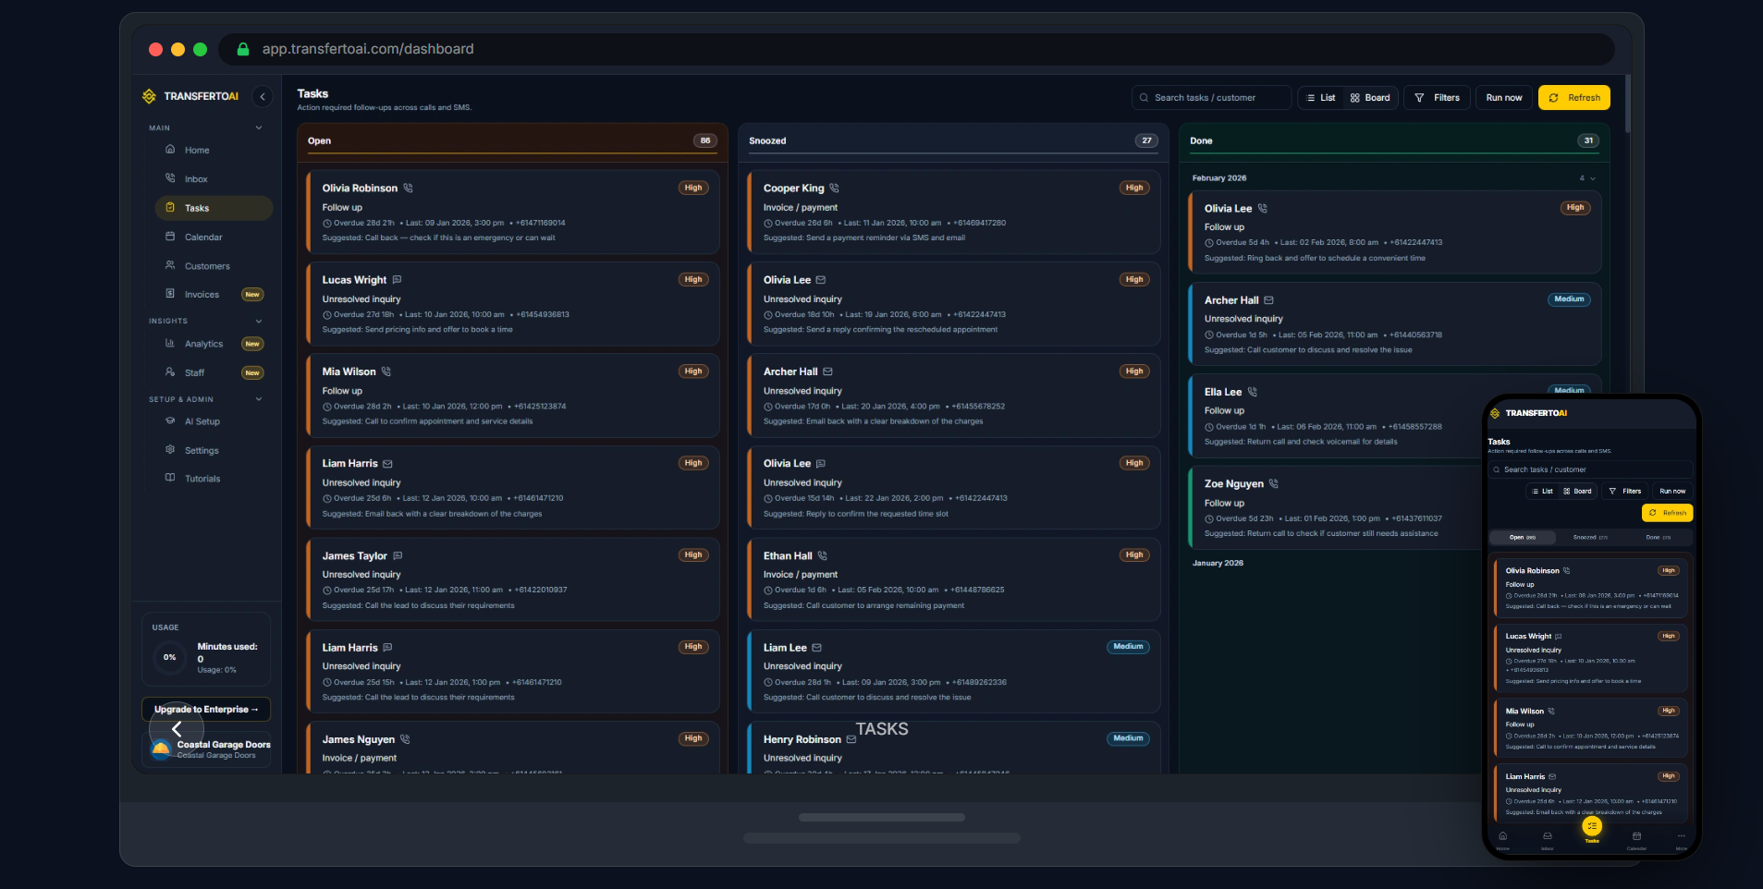Click the phone icon next to Olivia Robinson
The width and height of the screenshot is (1763, 889).
coord(410,187)
